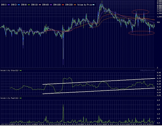Click the 0.20 Volatility Slow axis value
162x129 pixels.
159,84
